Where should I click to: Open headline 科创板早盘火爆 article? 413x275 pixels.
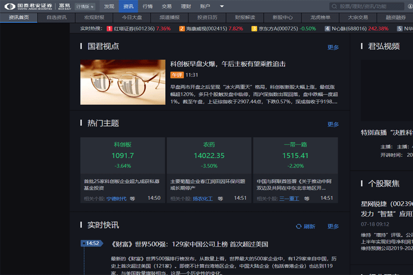(x=228, y=64)
